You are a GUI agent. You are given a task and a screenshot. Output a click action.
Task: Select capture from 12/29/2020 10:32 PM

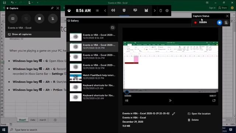click(93, 67)
